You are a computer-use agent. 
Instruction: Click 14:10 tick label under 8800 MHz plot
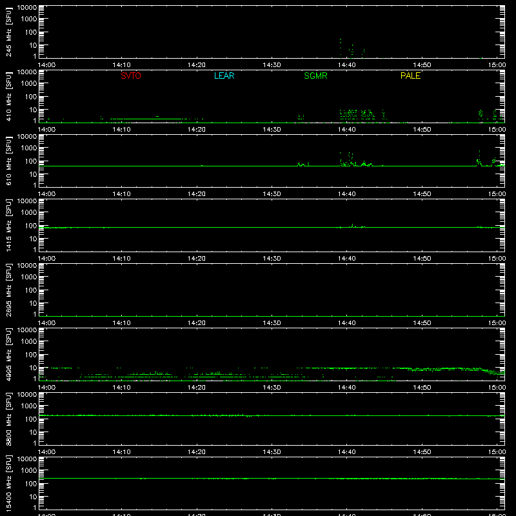(122, 452)
